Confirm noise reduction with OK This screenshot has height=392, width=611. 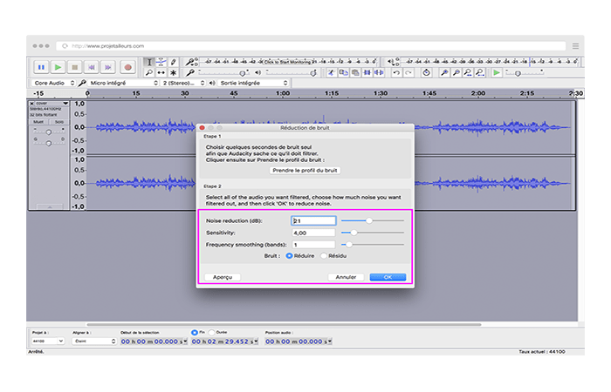coord(388,277)
